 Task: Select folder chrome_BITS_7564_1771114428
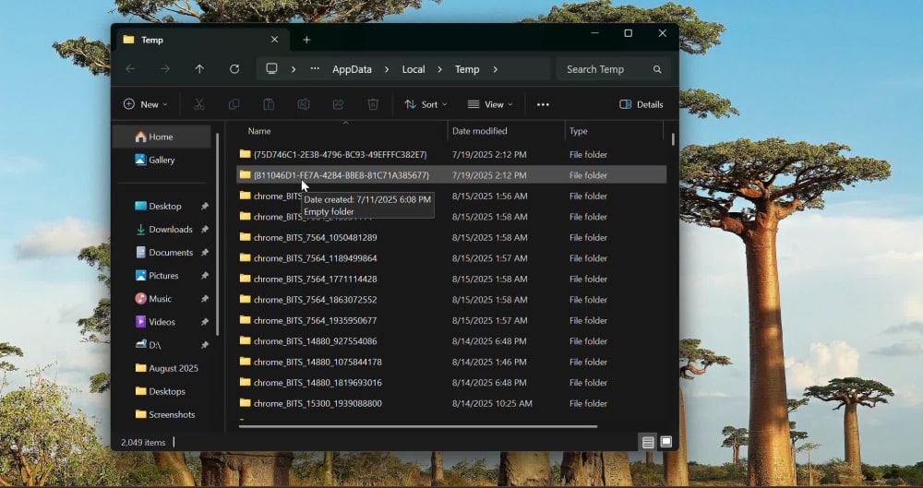click(451, 279)
